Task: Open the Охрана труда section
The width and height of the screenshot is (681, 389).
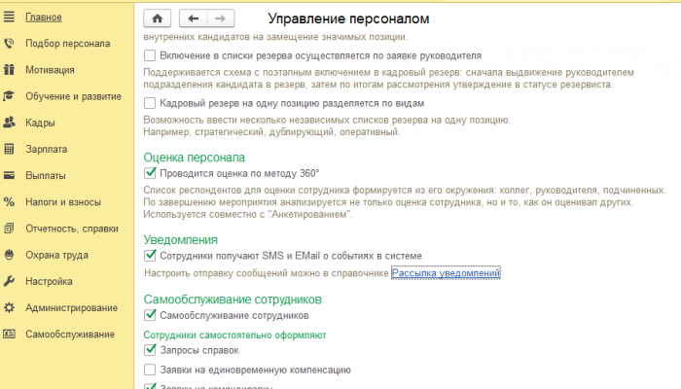Action: coord(57,255)
